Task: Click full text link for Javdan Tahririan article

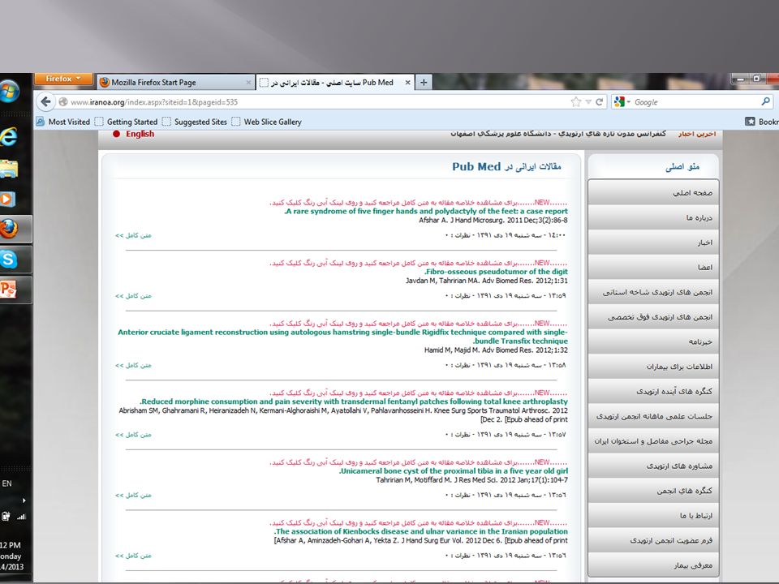Action: (x=133, y=296)
